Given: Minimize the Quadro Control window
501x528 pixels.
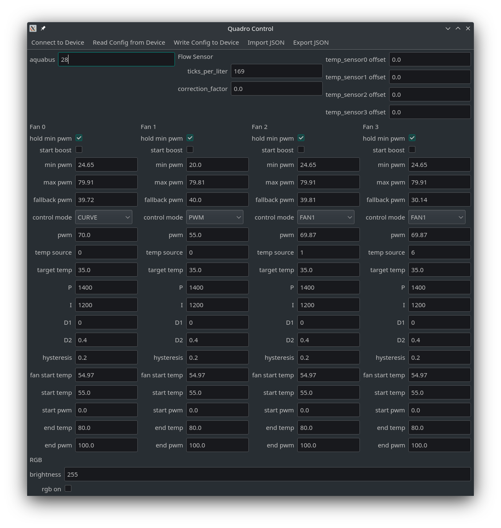Looking at the screenshot, I should click(x=448, y=28).
